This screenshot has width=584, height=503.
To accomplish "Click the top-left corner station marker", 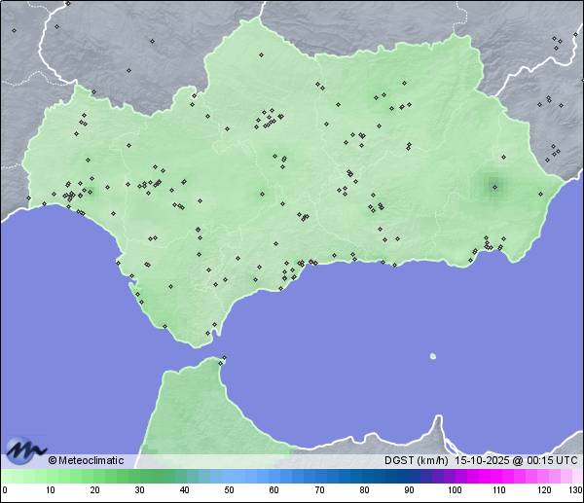I will pos(15,30).
